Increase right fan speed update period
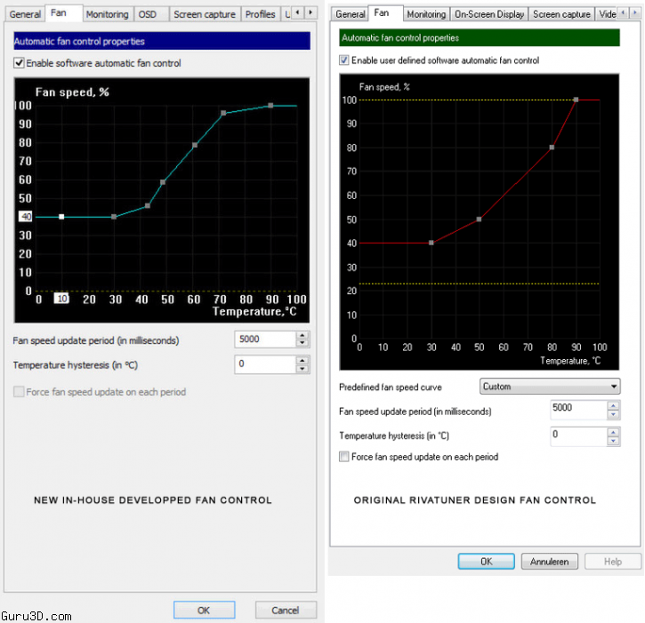This screenshot has height=623, width=645. [x=613, y=404]
